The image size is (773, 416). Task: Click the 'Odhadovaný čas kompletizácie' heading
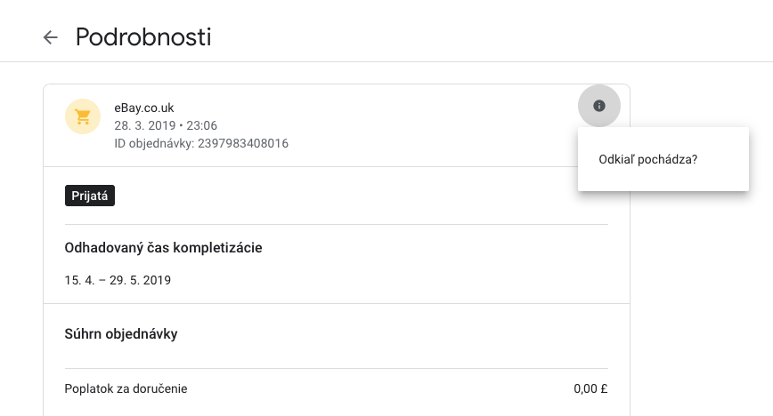(x=163, y=248)
